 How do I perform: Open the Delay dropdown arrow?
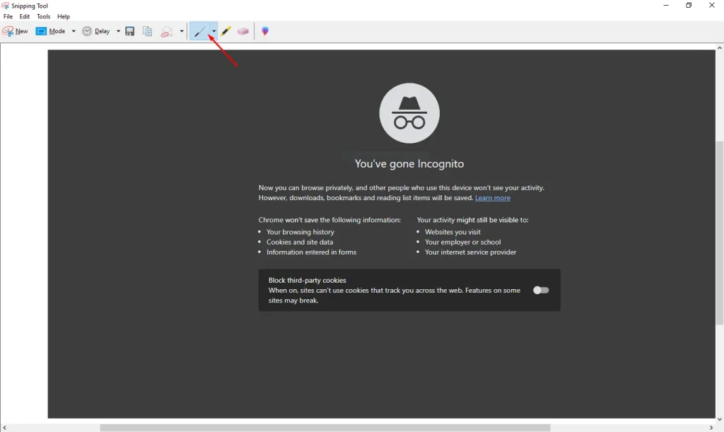coord(118,31)
